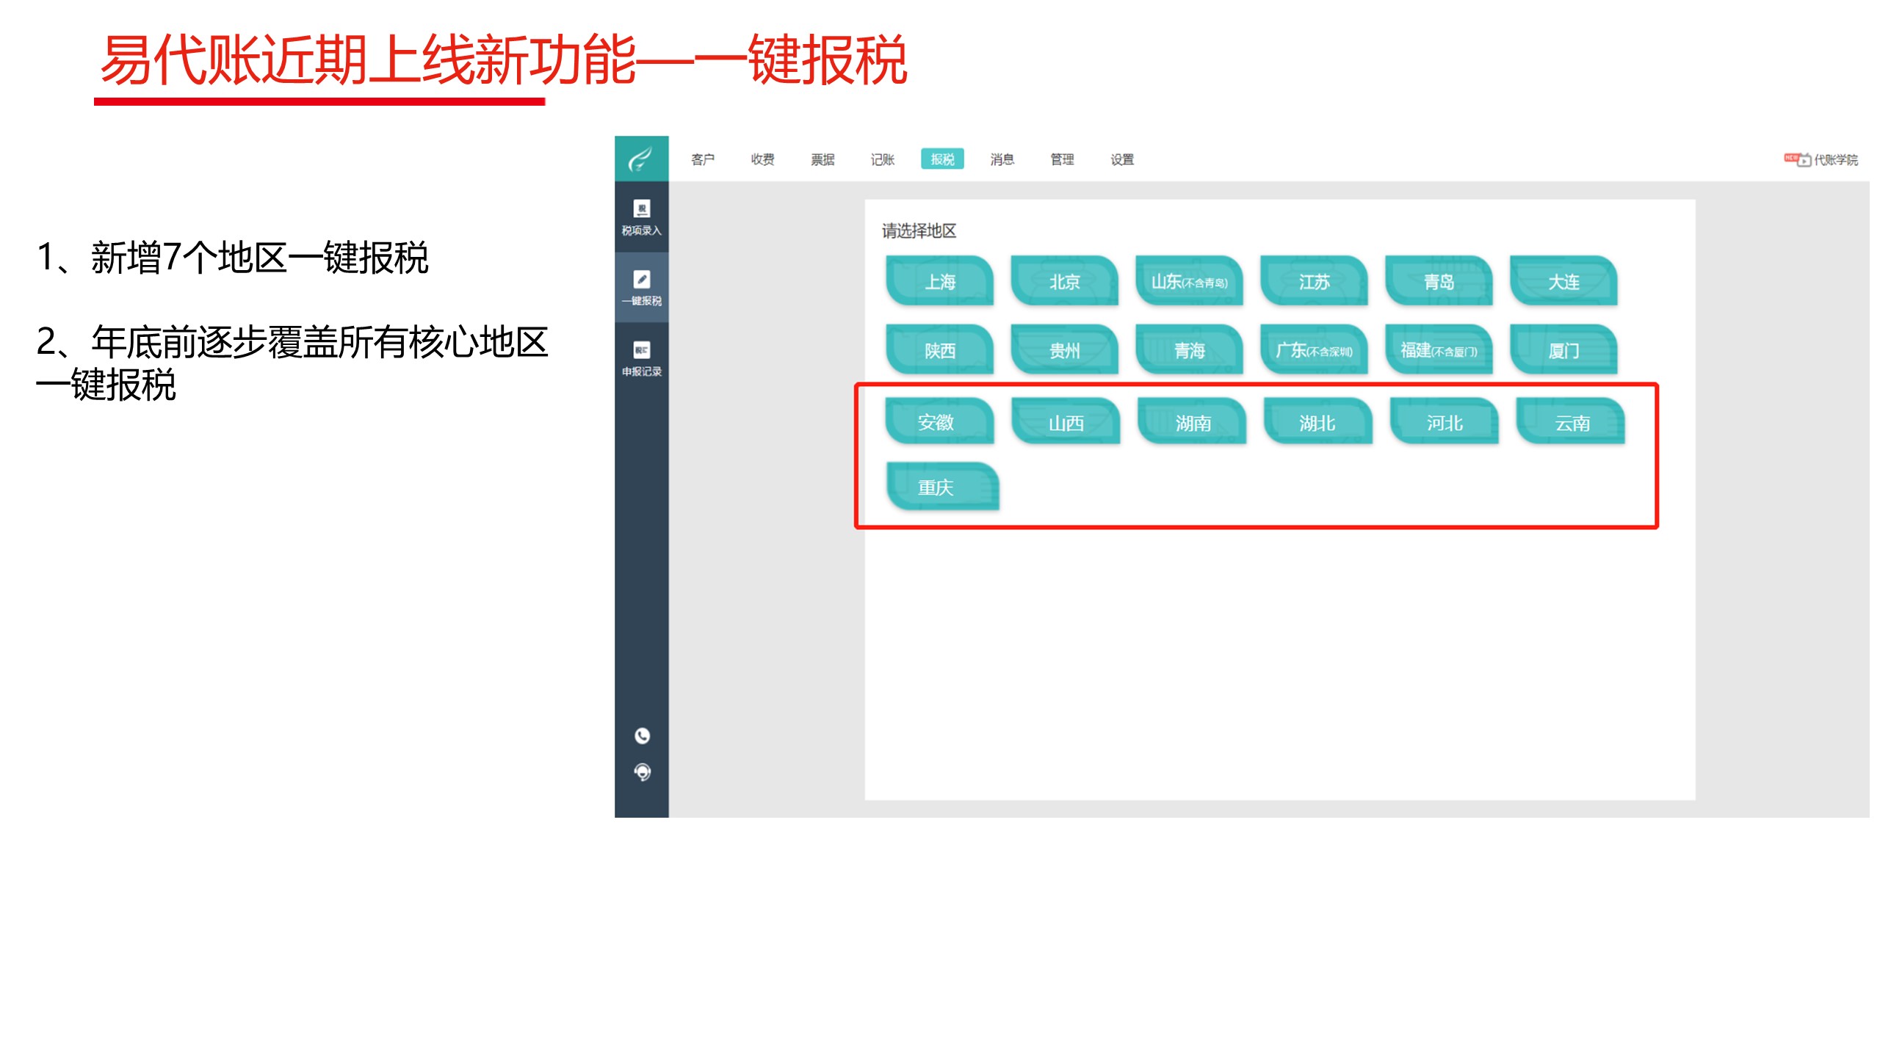Viewport: 1880px width, 1057px height.
Task: Select 山东(不含青岛) region
Action: pos(1190,281)
